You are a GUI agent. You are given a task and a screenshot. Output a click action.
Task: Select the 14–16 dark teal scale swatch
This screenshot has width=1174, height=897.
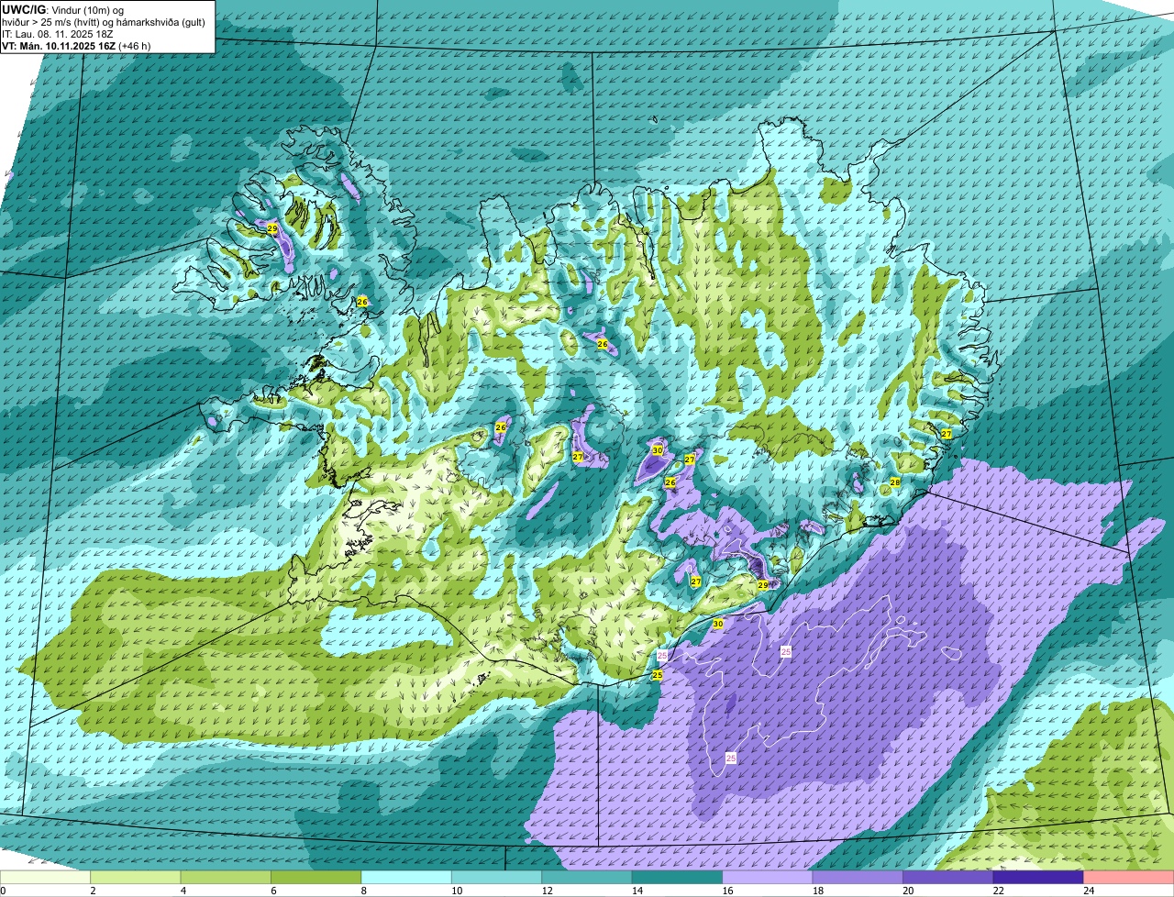pos(678,877)
